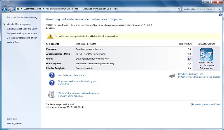Open Weitere Tools link
The height and width of the screenshot is (130, 224).
point(13,42)
